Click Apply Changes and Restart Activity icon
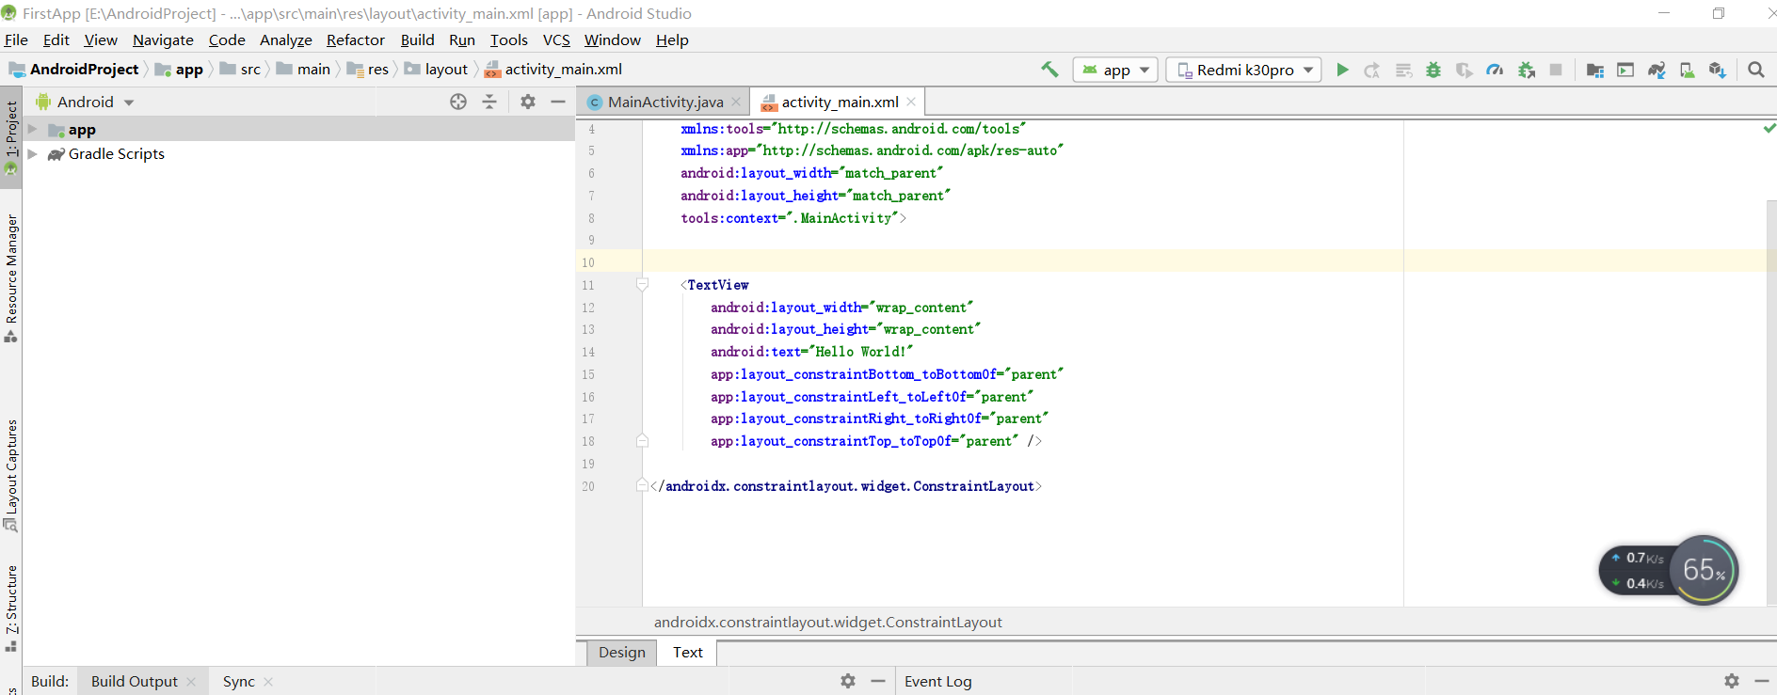Image resolution: width=1777 pixels, height=695 pixels. pyautogui.click(x=1372, y=70)
